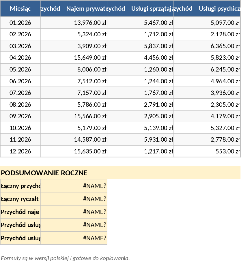The height and width of the screenshot is (261, 241).
Task: Click the Miesiąc column header
Action: [20, 9]
